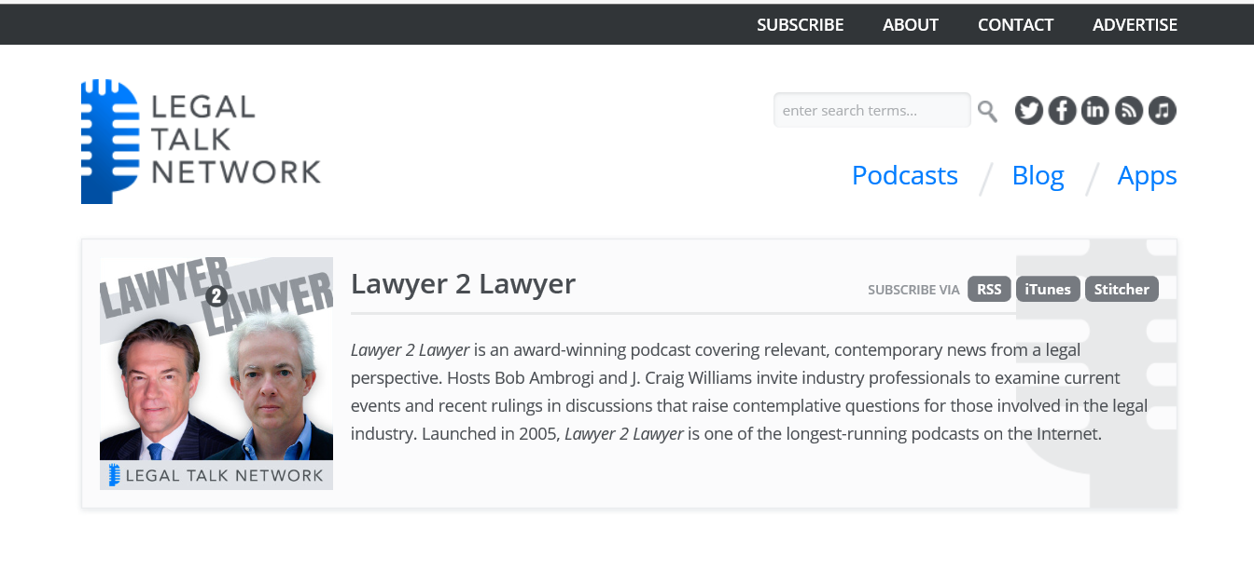Viewport: 1254px width, 572px height.
Task: Visit the LinkedIn profile icon
Action: [x=1094, y=111]
